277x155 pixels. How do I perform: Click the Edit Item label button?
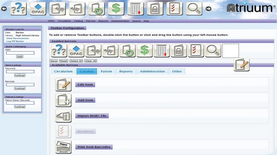tap(85, 85)
